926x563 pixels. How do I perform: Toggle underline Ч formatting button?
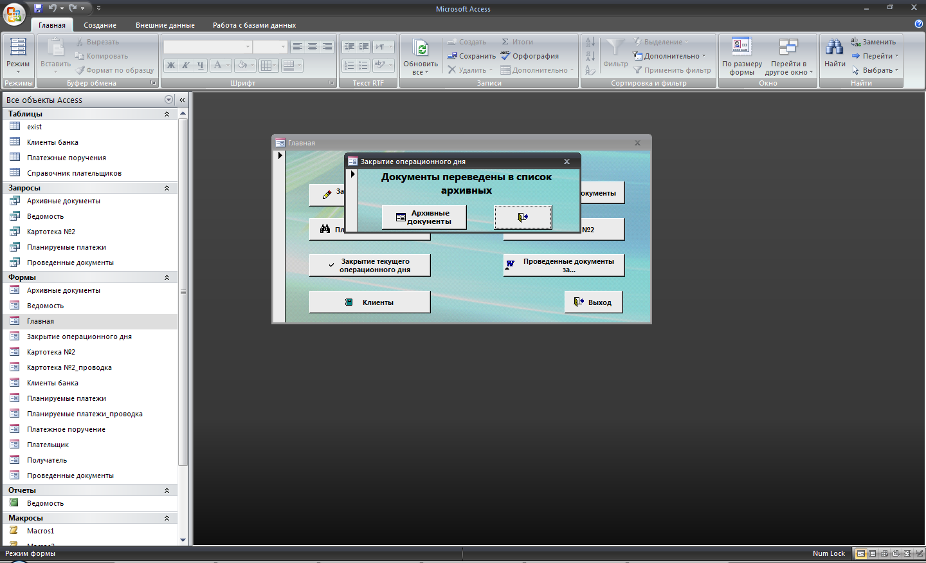pos(201,65)
